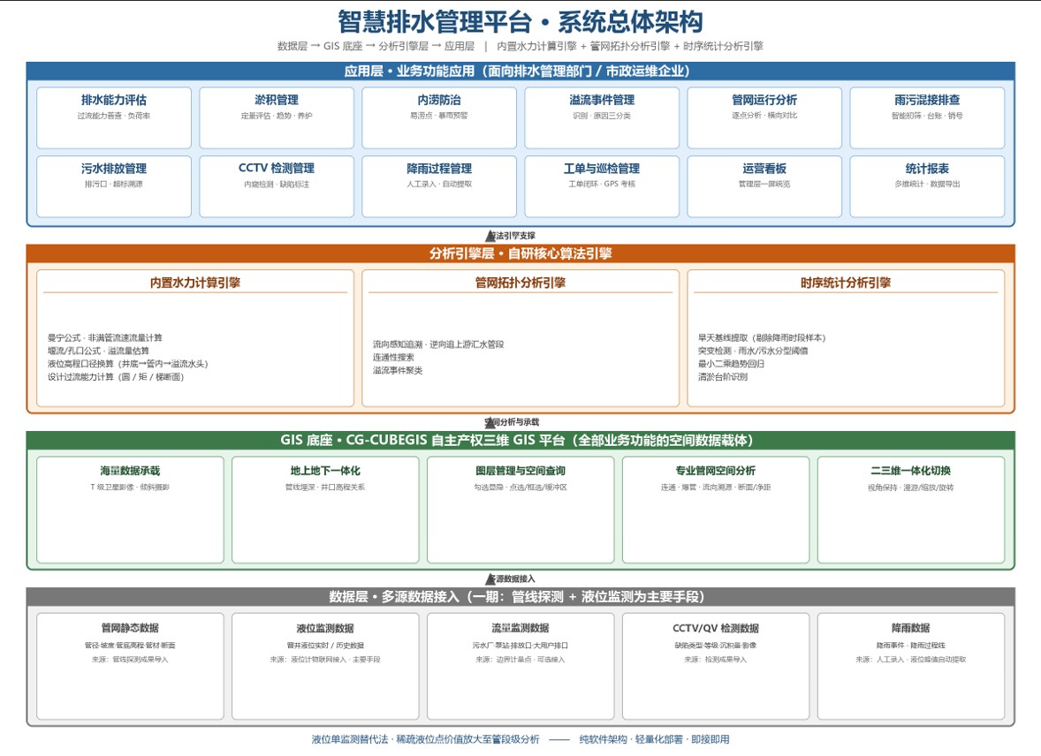The image size is (1041, 756).
Task: Open the 内涝防治 card
Action: click(439, 117)
